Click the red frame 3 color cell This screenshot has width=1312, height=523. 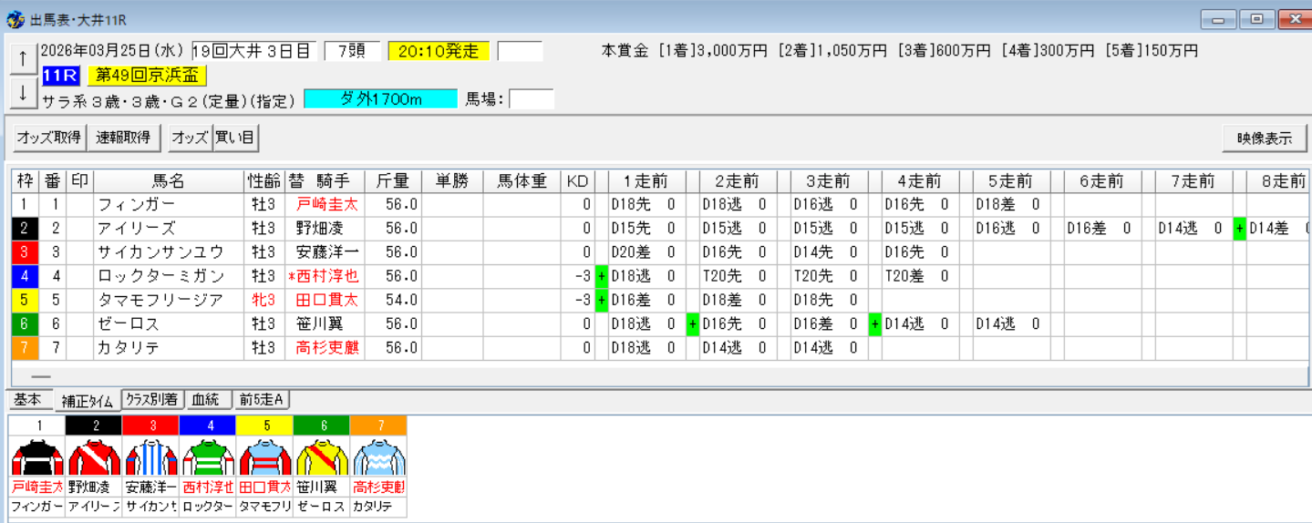pos(25,252)
